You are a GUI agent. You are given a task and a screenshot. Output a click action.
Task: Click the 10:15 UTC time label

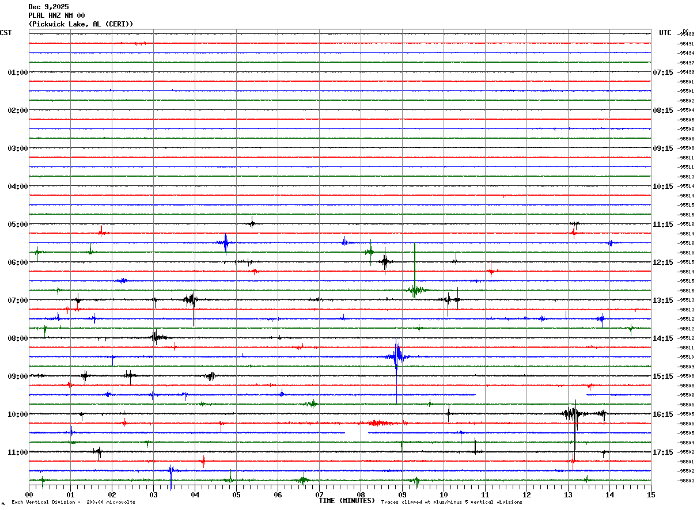click(x=663, y=187)
